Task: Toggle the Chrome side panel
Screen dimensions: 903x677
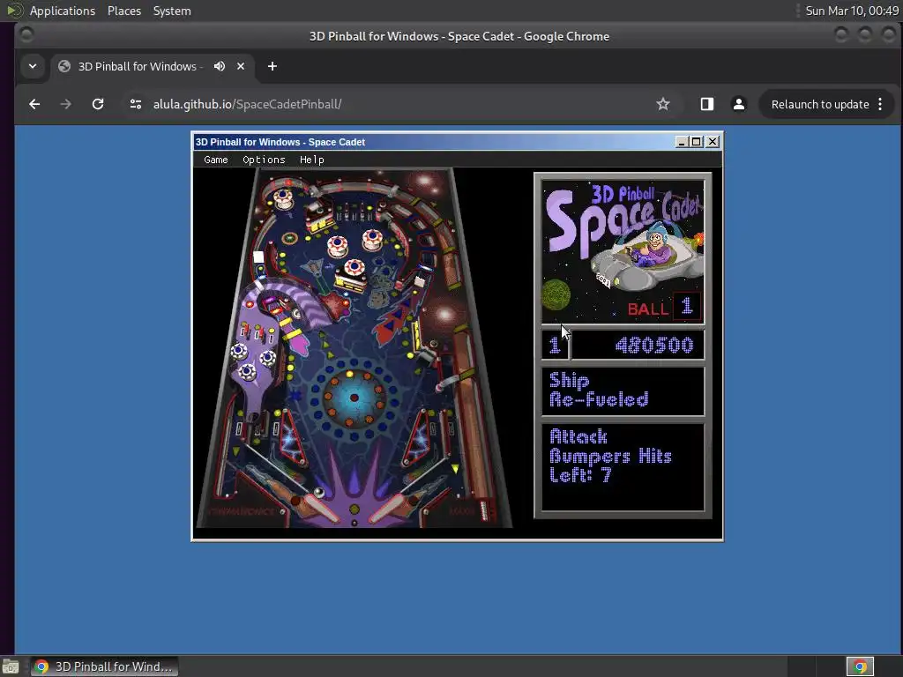Action: 707,104
